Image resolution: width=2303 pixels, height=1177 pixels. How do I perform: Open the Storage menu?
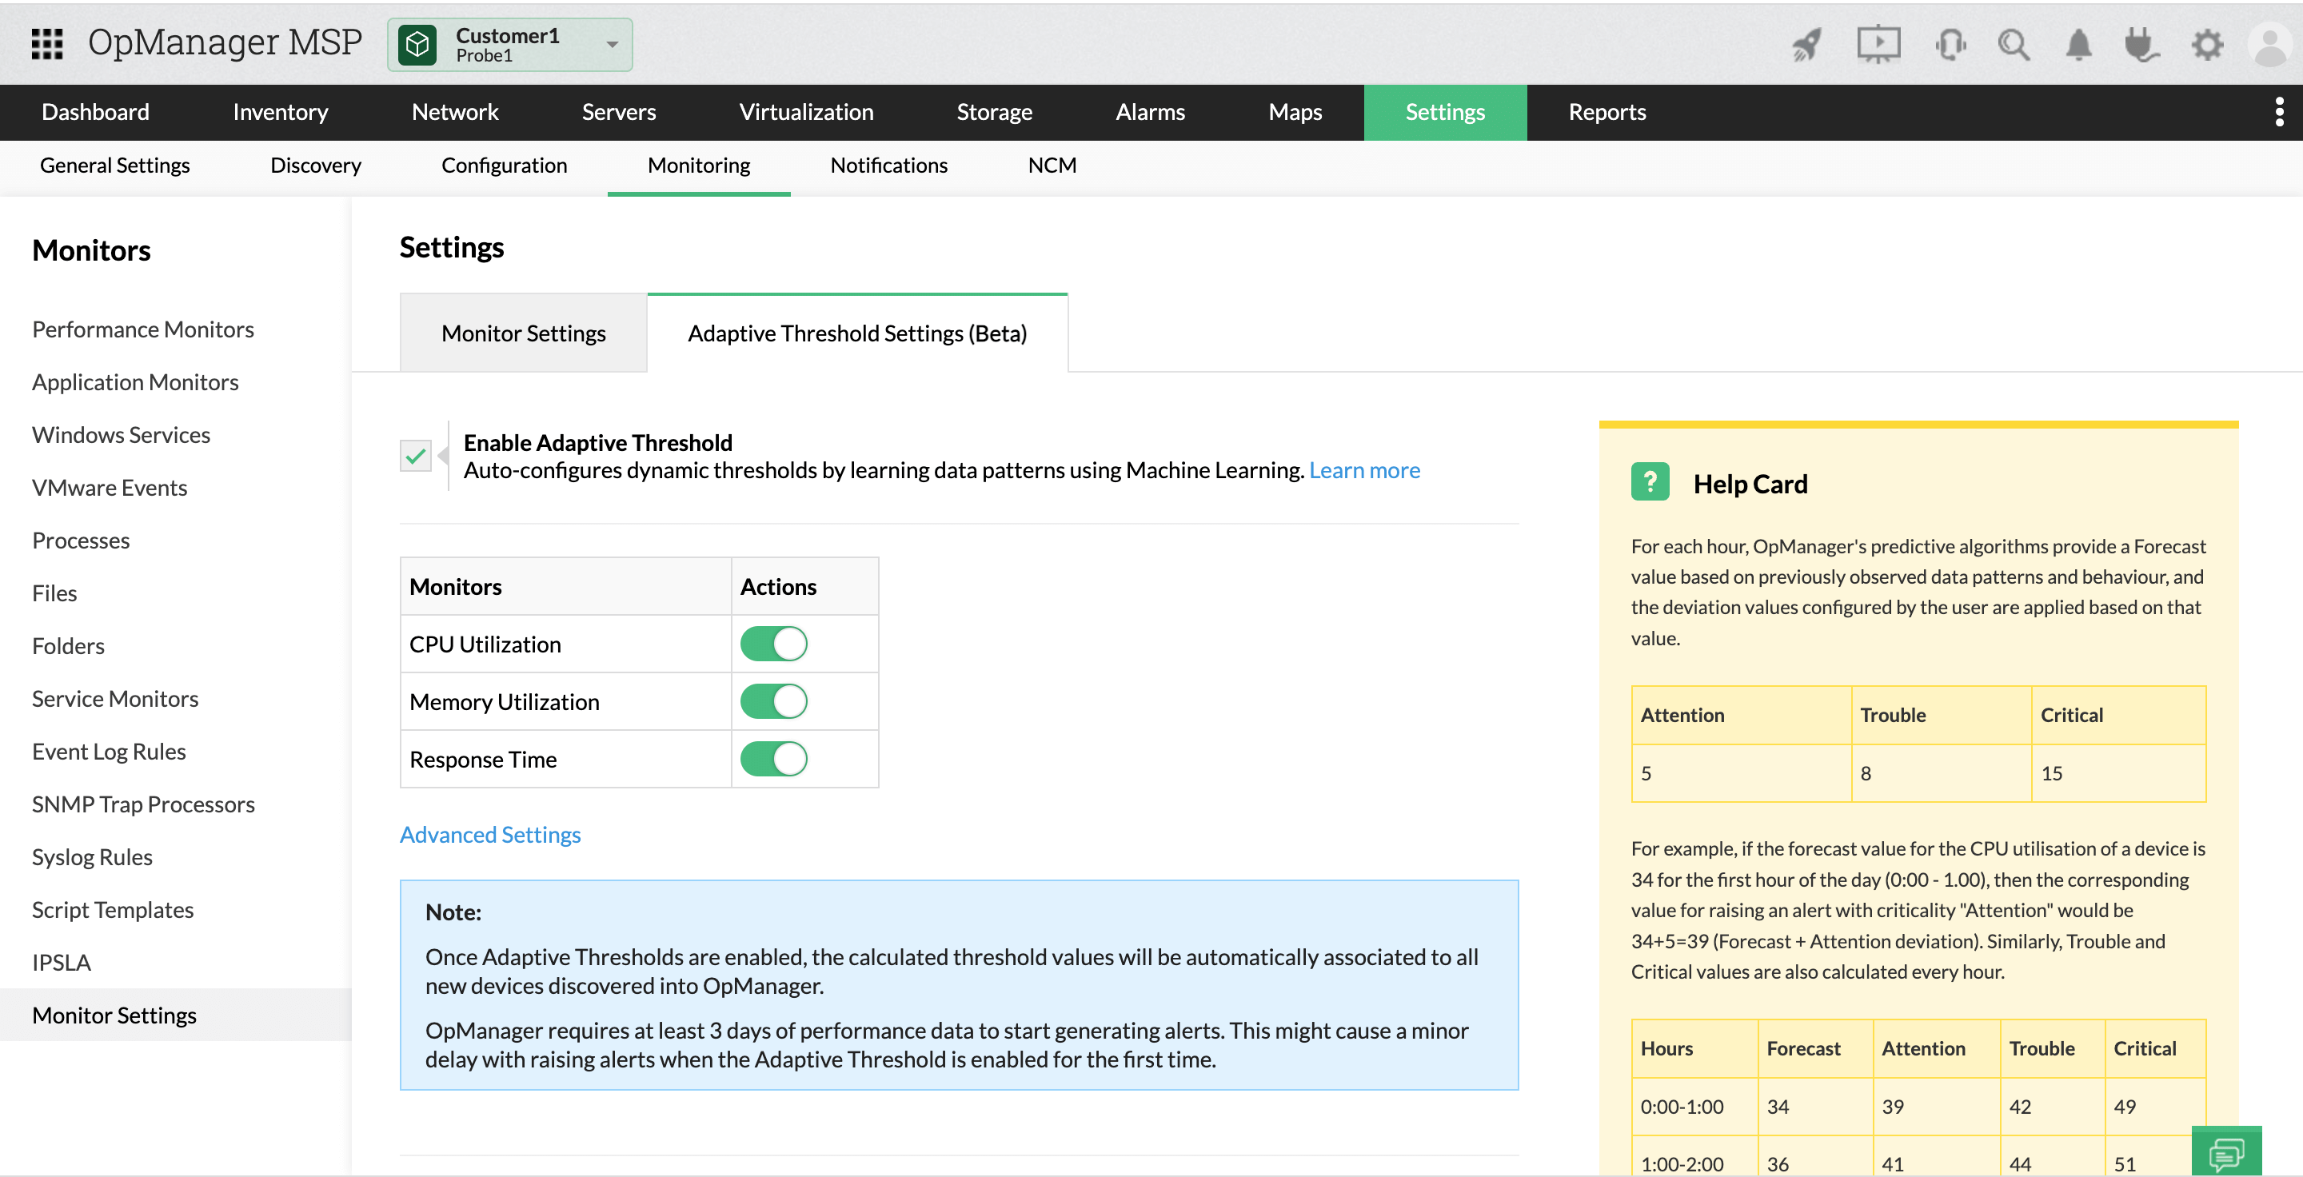(x=994, y=112)
